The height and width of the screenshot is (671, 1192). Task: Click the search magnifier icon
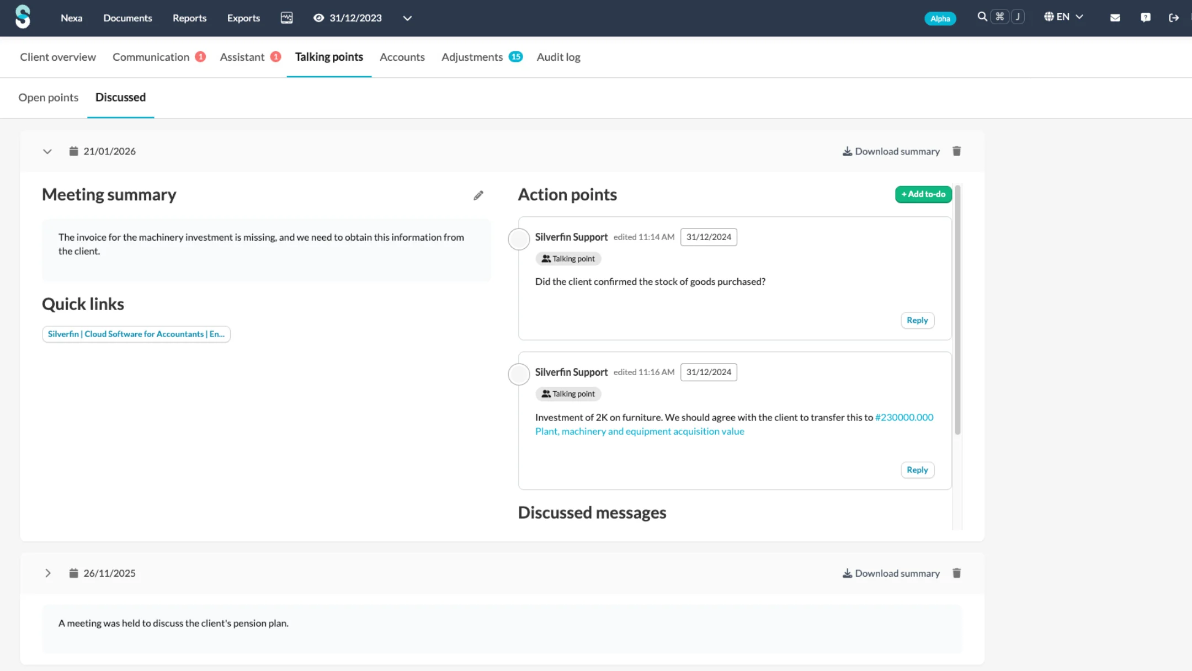(982, 17)
